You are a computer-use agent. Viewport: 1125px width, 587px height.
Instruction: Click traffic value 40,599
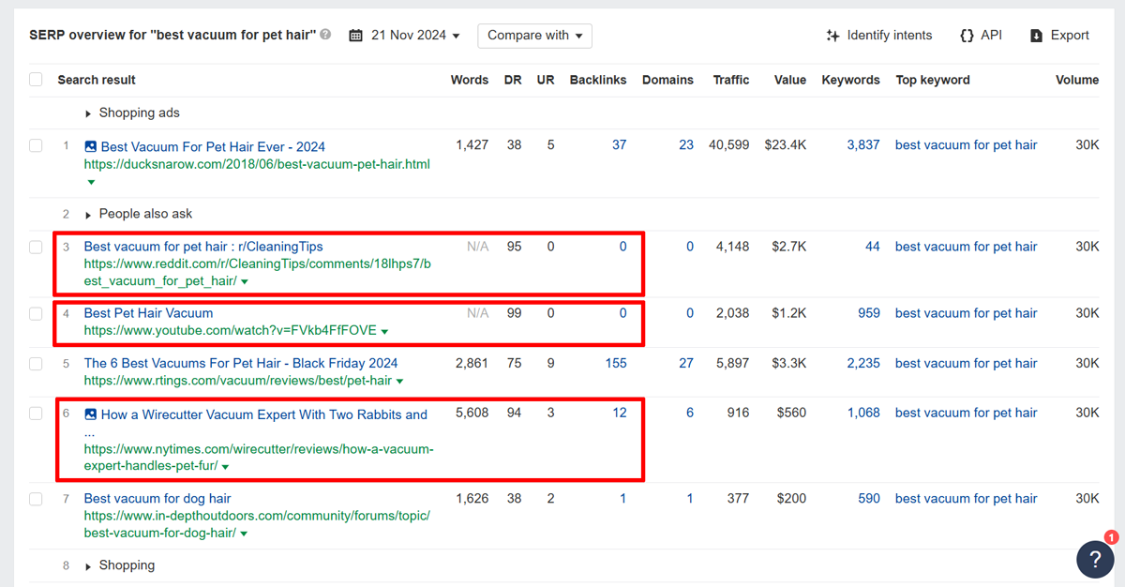[x=729, y=144]
